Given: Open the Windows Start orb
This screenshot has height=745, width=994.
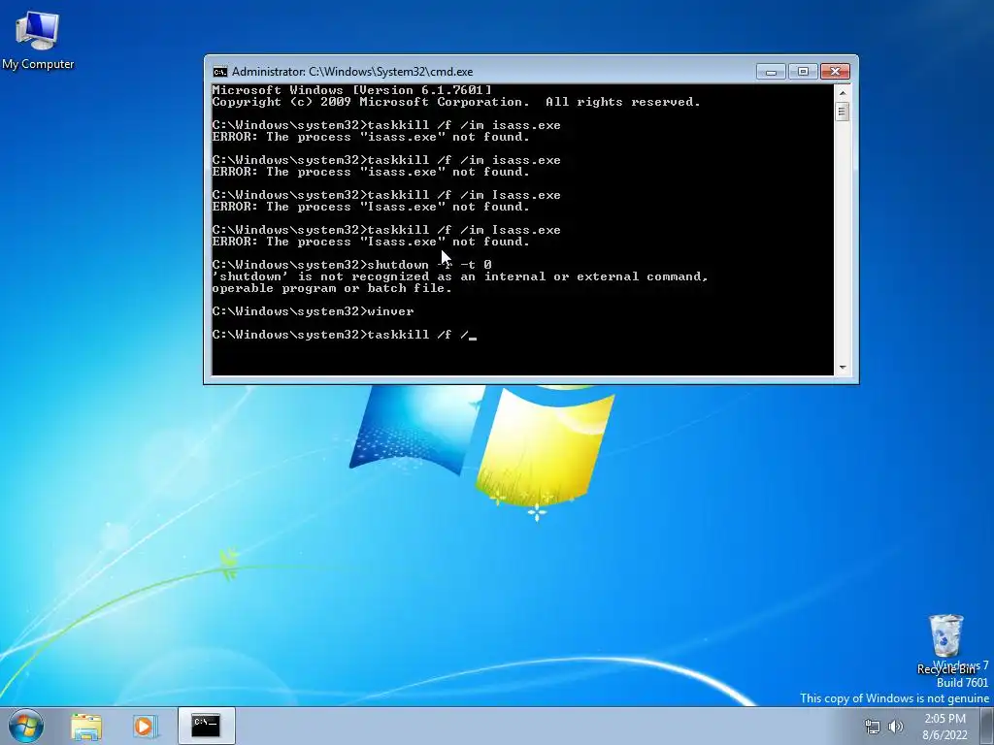Looking at the screenshot, I should (26, 726).
